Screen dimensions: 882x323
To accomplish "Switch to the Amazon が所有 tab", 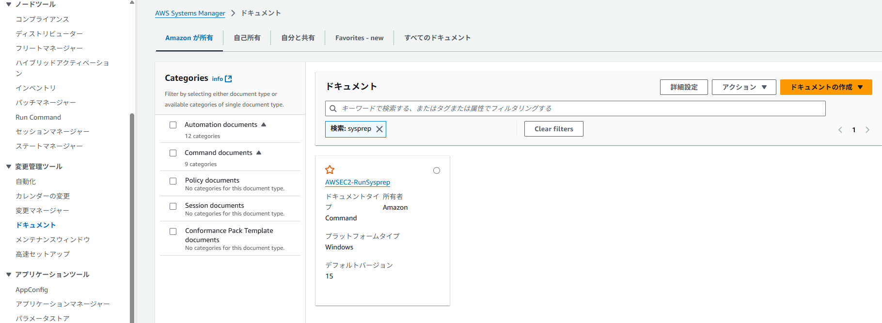I will pos(189,38).
